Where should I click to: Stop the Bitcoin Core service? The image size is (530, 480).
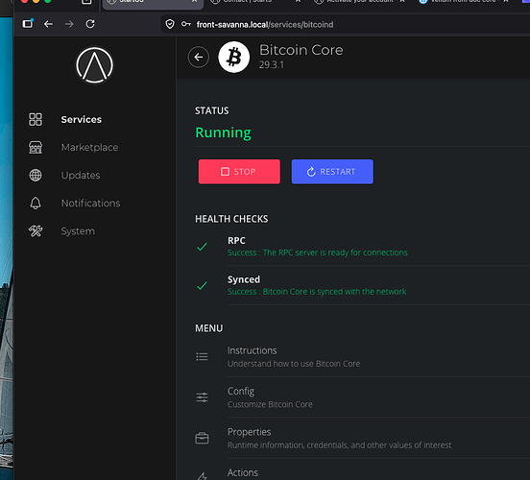(x=239, y=172)
